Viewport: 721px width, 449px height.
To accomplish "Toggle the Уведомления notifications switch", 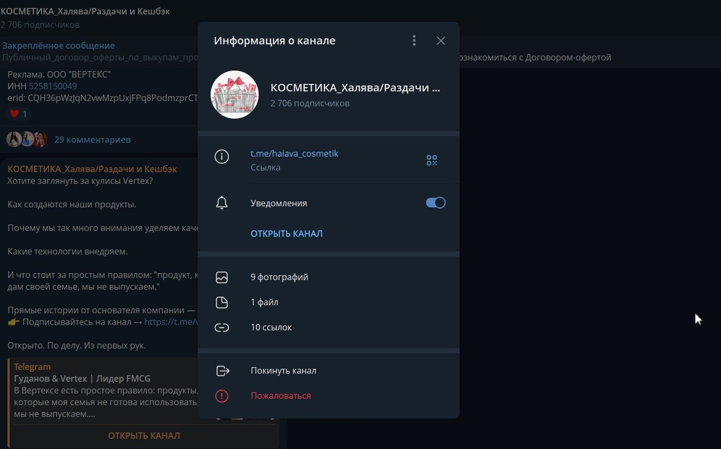I will [436, 203].
